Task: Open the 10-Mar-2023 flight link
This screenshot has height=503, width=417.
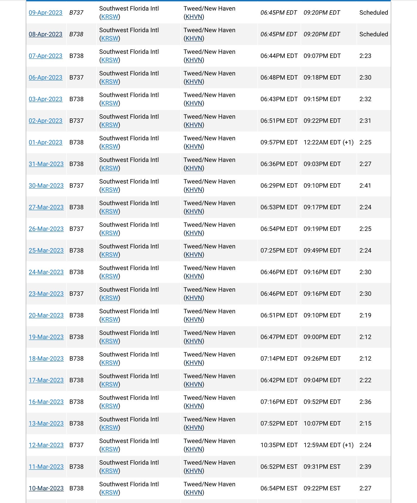Action: pos(46,488)
